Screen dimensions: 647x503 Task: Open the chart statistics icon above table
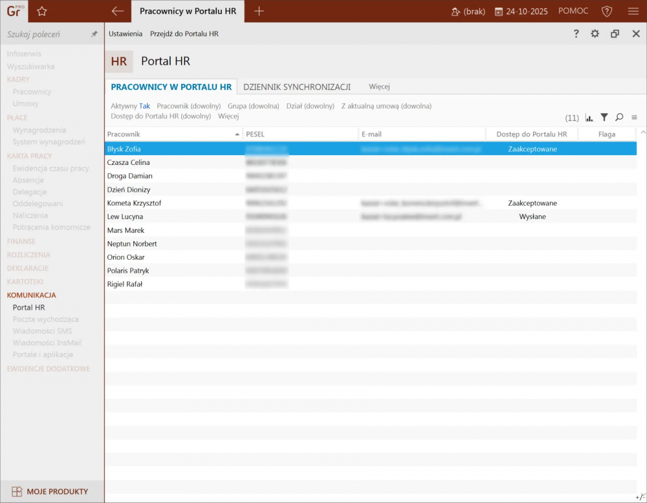pos(589,118)
